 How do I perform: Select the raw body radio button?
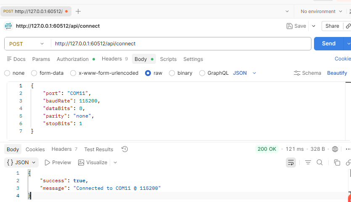[148, 73]
